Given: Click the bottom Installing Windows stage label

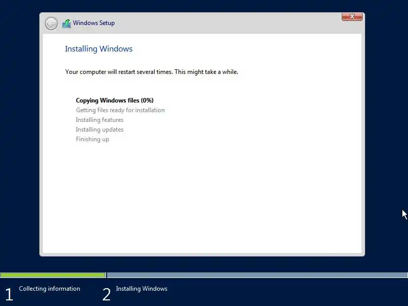Looking at the screenshot, I should (x=142, y=289).
